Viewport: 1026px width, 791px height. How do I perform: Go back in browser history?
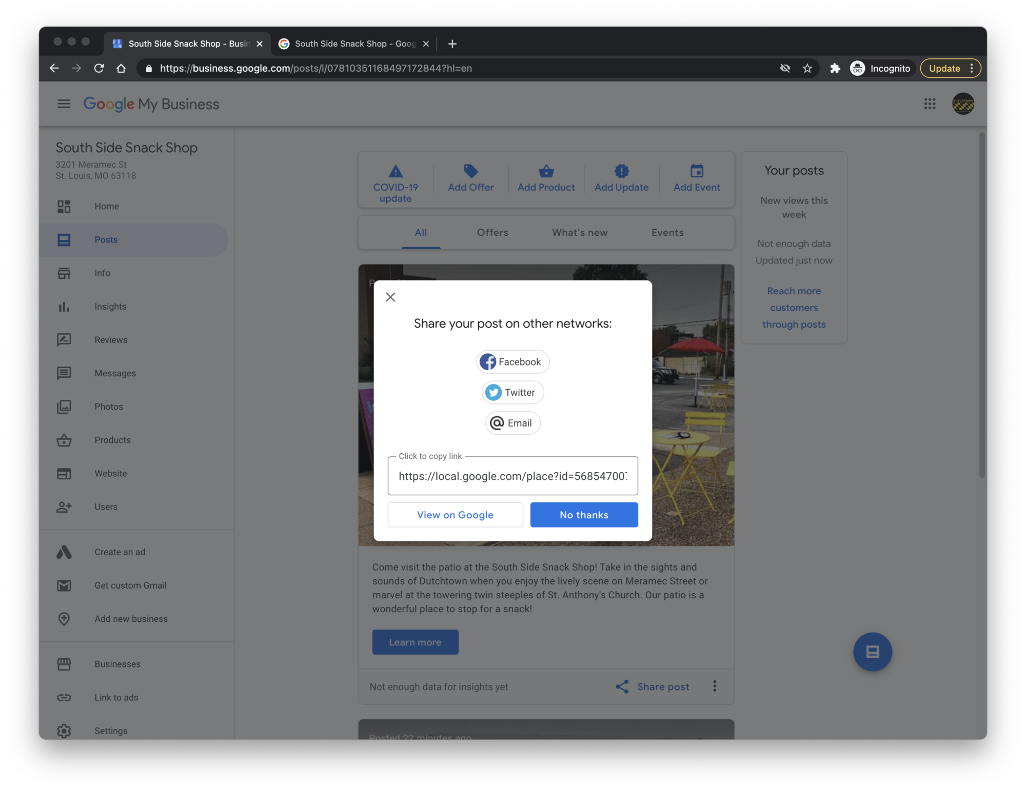pos(54,68)
